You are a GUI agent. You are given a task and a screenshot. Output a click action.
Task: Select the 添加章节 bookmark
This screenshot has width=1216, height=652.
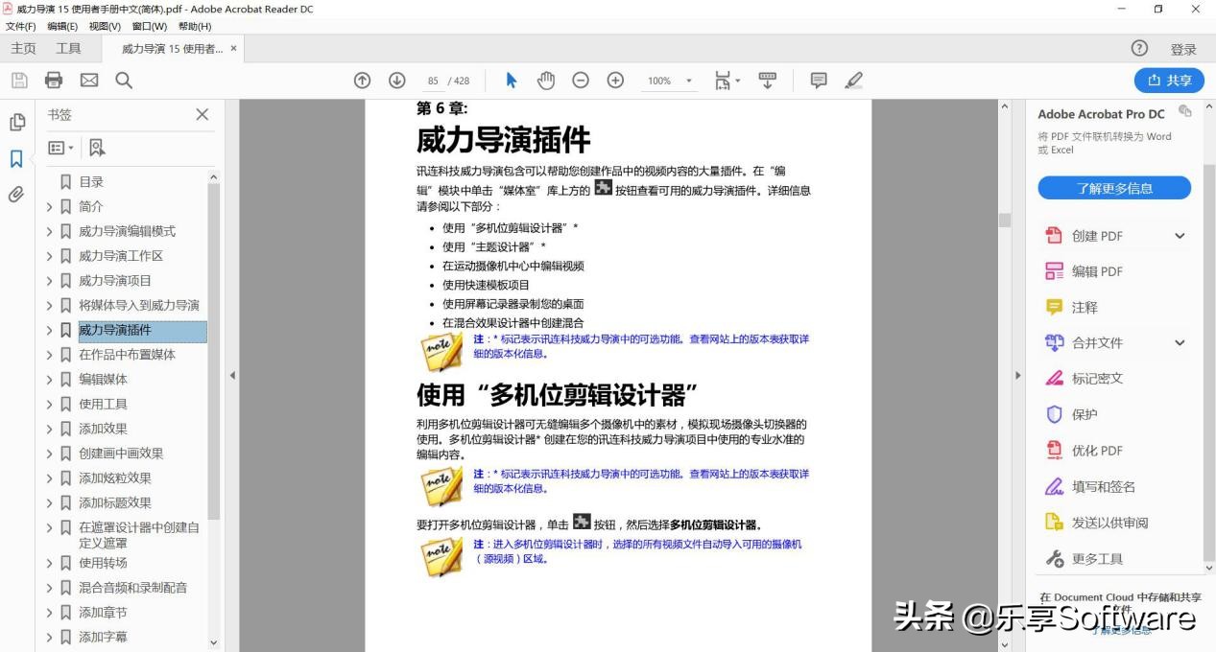point(103,612)
